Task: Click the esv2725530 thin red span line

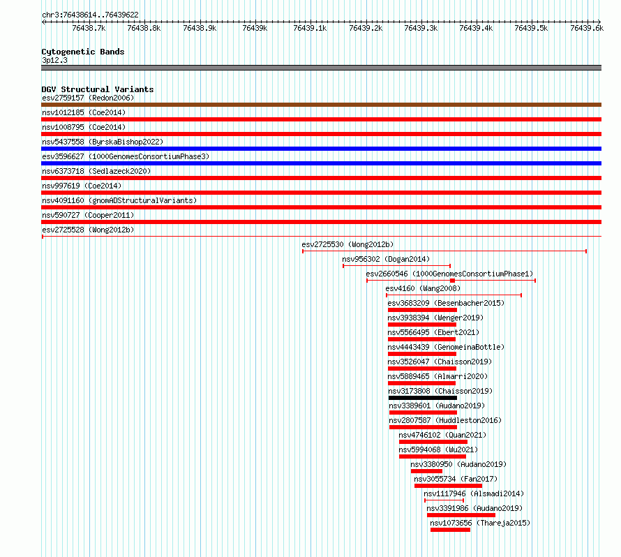Action: point(444,251)
